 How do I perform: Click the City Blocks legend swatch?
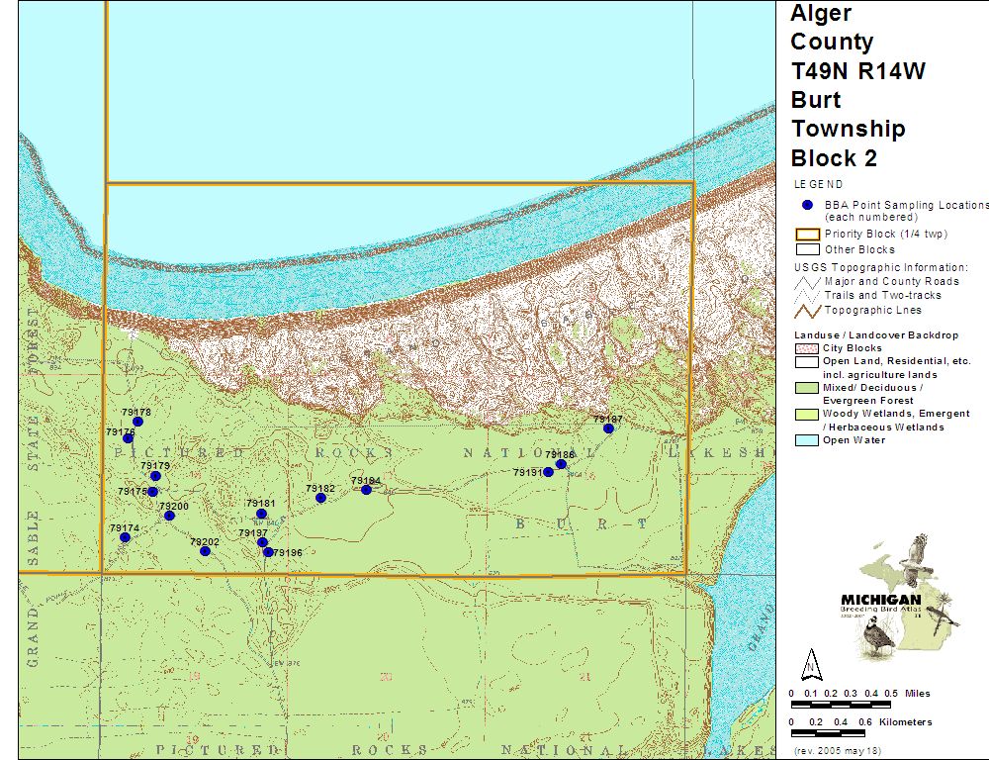tap(807, 348)
